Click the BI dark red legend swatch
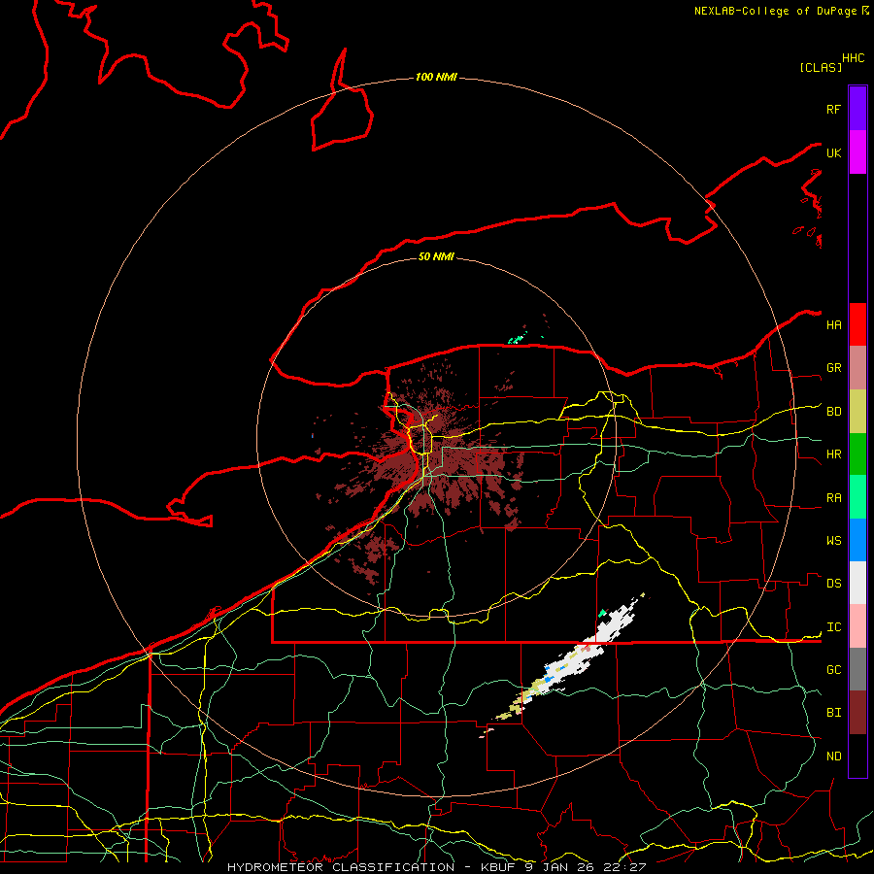Image resolution: width=874 pixels, height=874 pixels. coord(857,713)
